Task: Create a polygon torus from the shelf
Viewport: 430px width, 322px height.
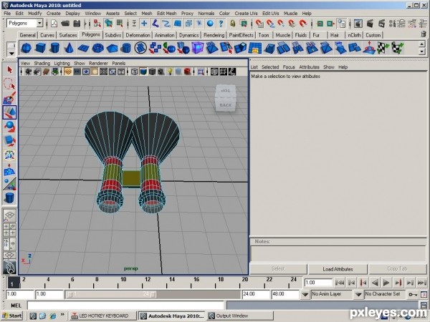Action: [x=98, y=48]
